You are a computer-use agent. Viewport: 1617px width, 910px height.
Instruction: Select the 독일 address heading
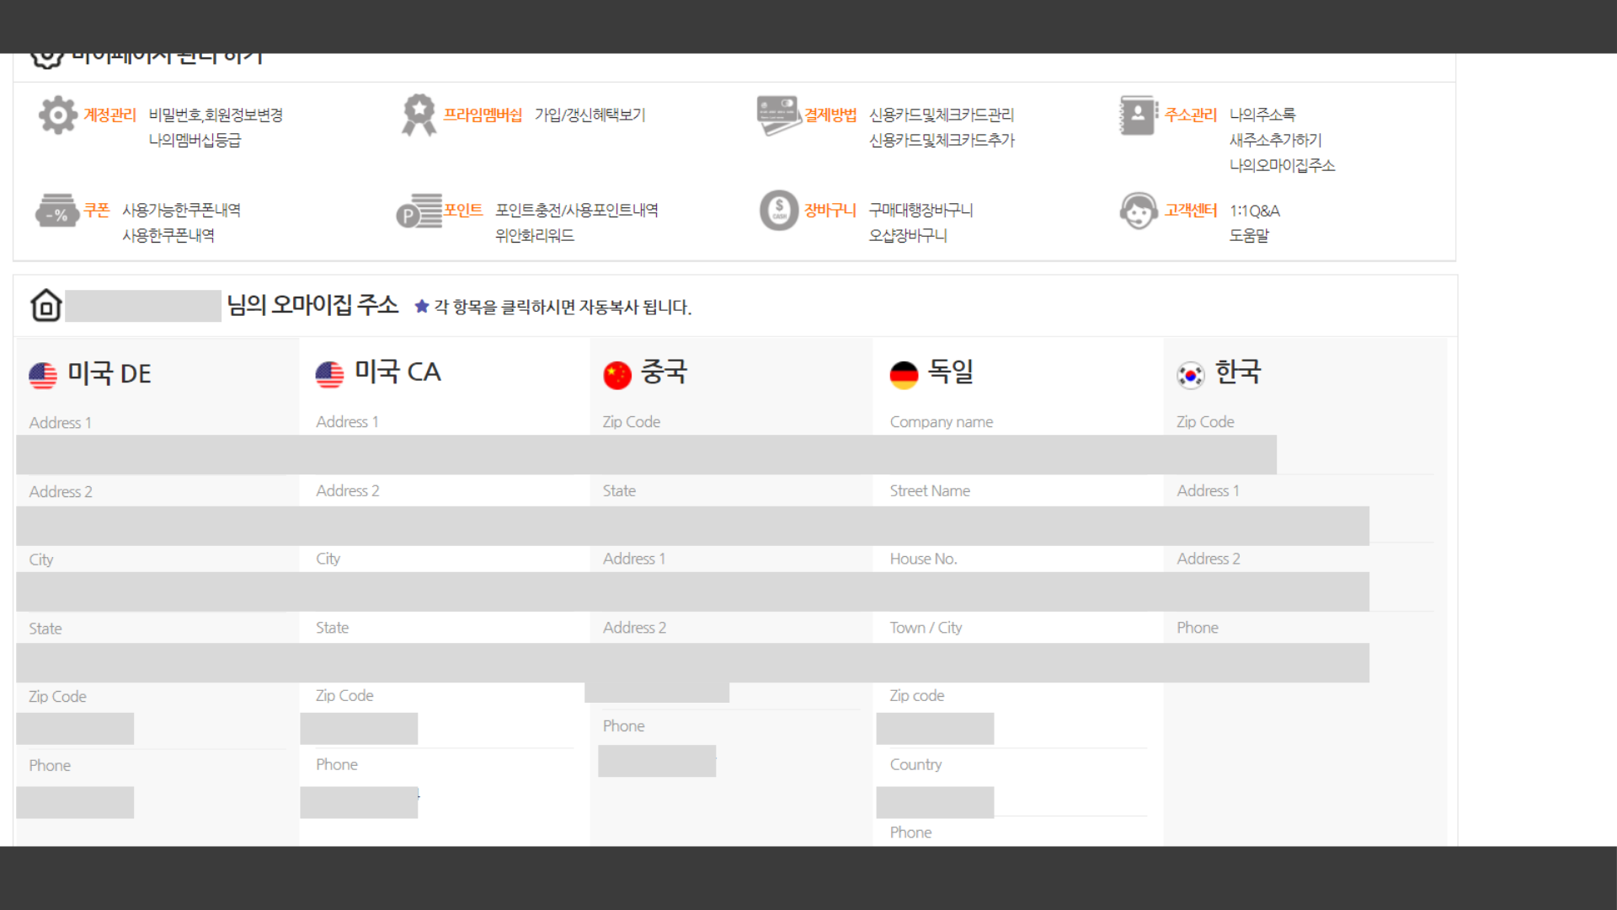point(951,372)
